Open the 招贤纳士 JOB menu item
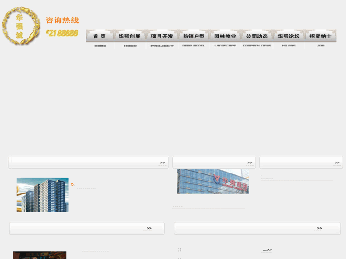The height and width of the screenshot is (259, 346). 321,39
